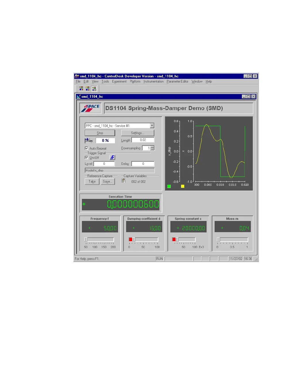308x372 pixels.
Task: Open the Tools menu
Action: (105, 81)
